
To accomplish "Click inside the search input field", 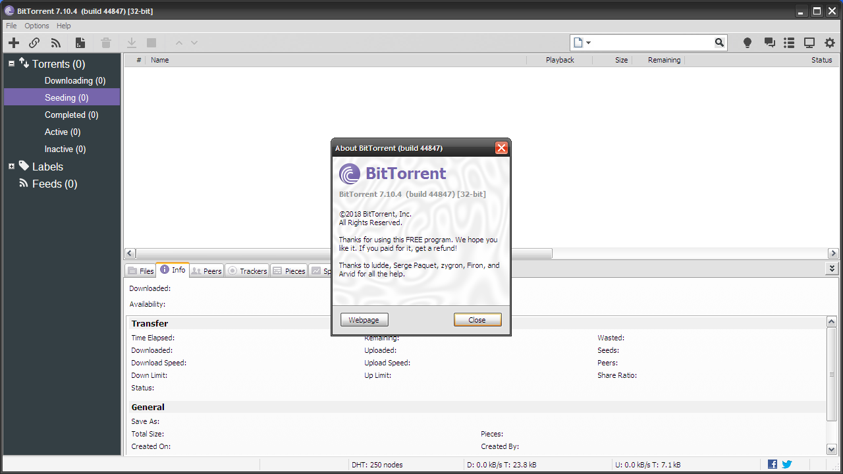I will 652,43.
